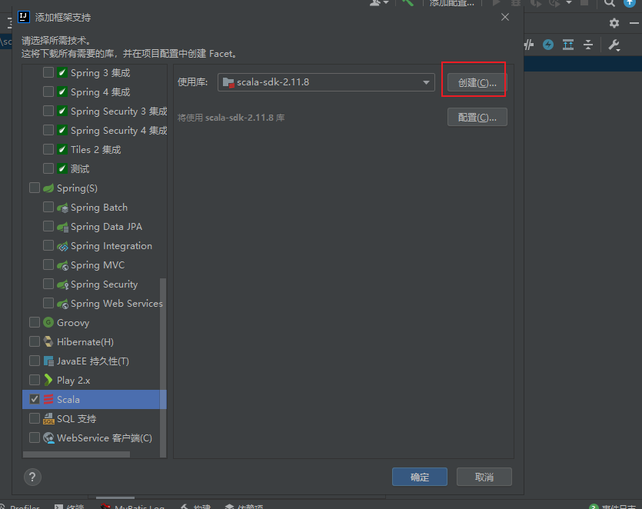Open help with the question mark button
Image resolution: width=642 pixels, height=509 pixels.
coord(32,477)
